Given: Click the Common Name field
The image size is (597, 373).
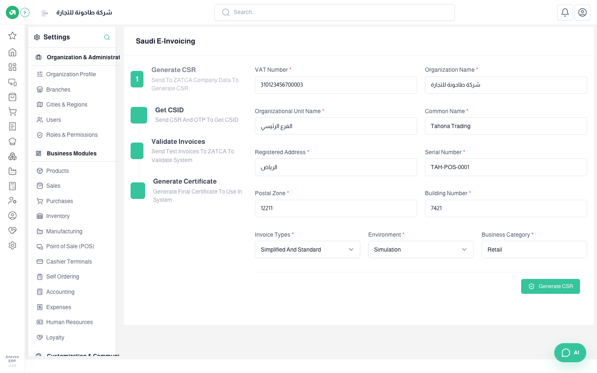Looking at the screenshot, I should [506, 126].
